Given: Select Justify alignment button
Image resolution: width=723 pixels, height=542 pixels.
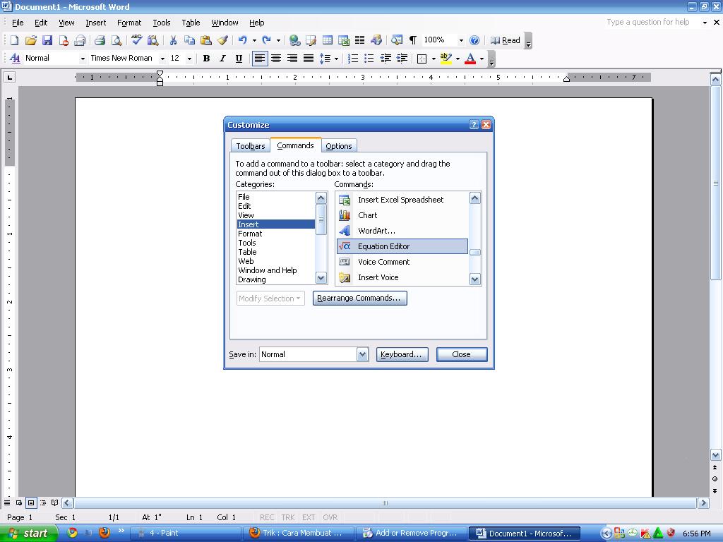Looking at the screenshot, I should [x=309, y=59].
